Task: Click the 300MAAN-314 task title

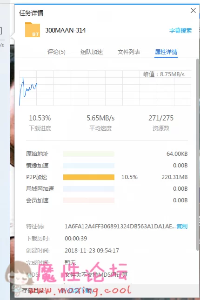Action: pos(66,30)
